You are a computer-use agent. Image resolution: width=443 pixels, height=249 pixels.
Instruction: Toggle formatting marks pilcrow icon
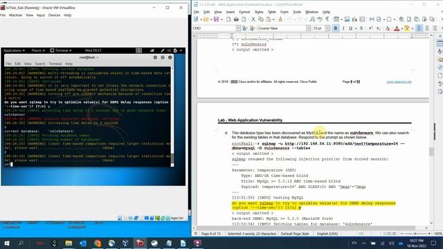coord(327,19)
